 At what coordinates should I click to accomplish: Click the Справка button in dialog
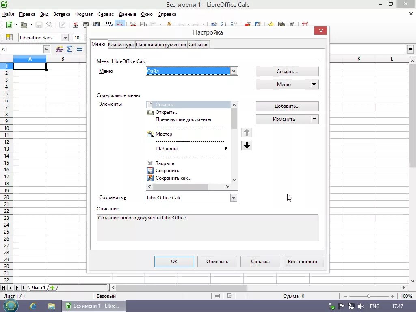coord(260,261)
